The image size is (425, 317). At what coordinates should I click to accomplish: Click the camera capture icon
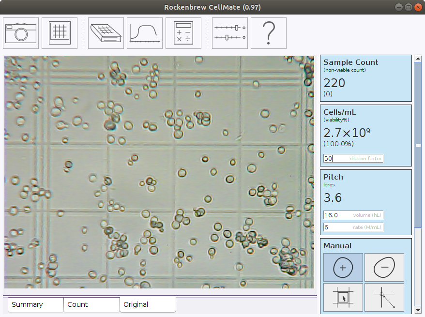click(x=21, y=33)
